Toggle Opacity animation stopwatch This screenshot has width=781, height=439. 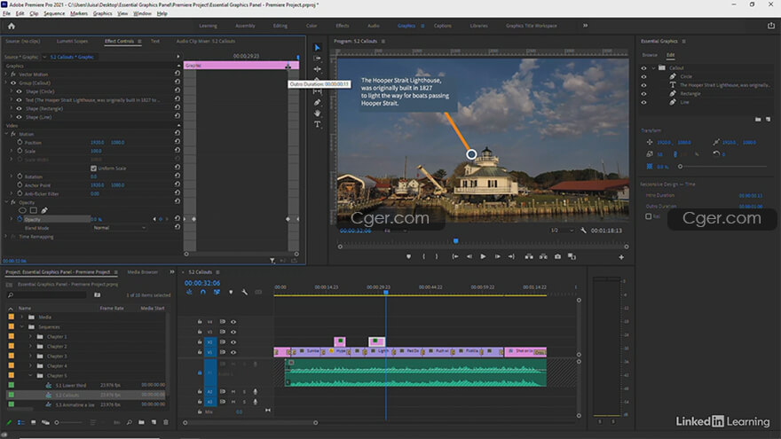click(20, 219)
